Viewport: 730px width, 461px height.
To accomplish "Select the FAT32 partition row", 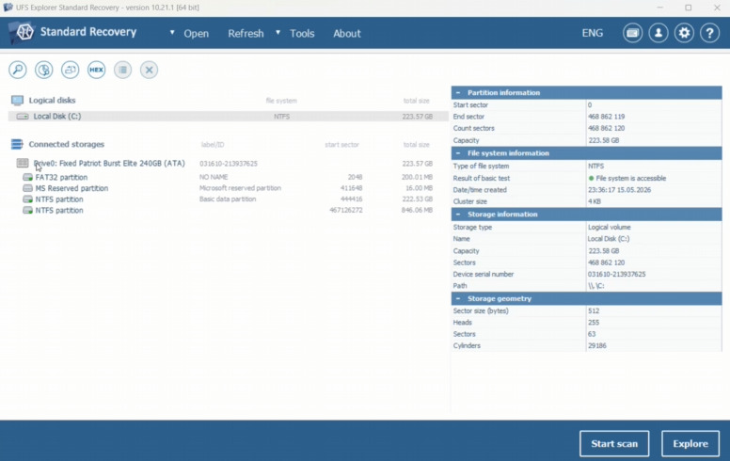I will 228,178.
